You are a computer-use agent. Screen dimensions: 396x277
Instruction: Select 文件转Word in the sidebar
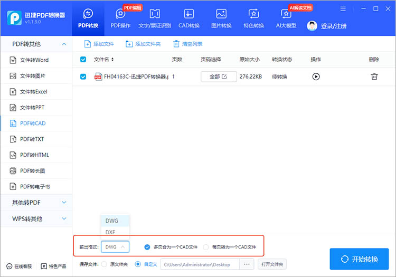click(x=36, y=60)
